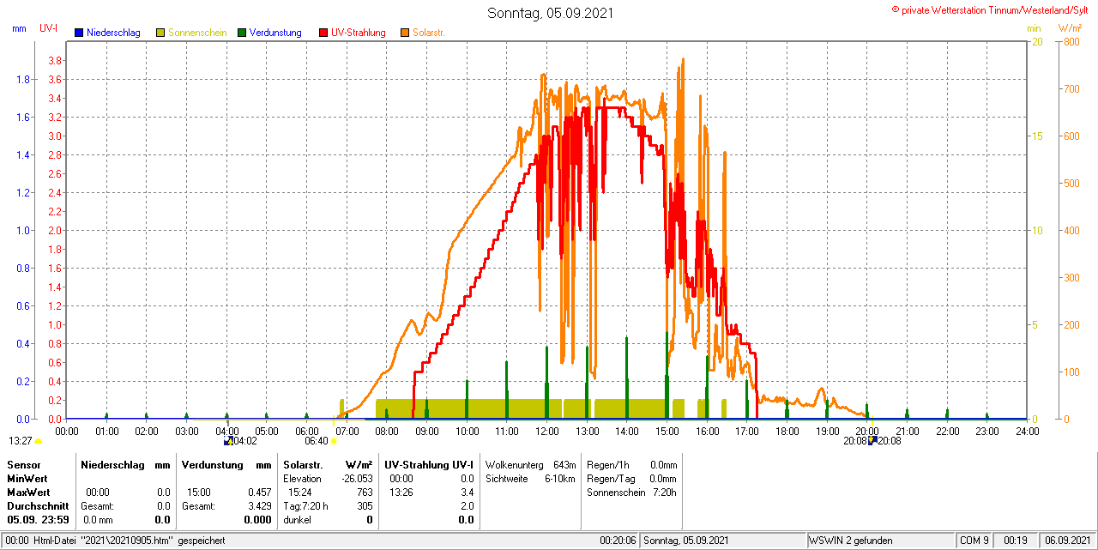Click the Tag:7:20 h entry

[305, 506]
